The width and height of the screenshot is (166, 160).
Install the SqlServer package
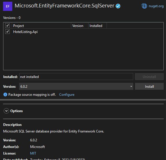coord(149,86)
